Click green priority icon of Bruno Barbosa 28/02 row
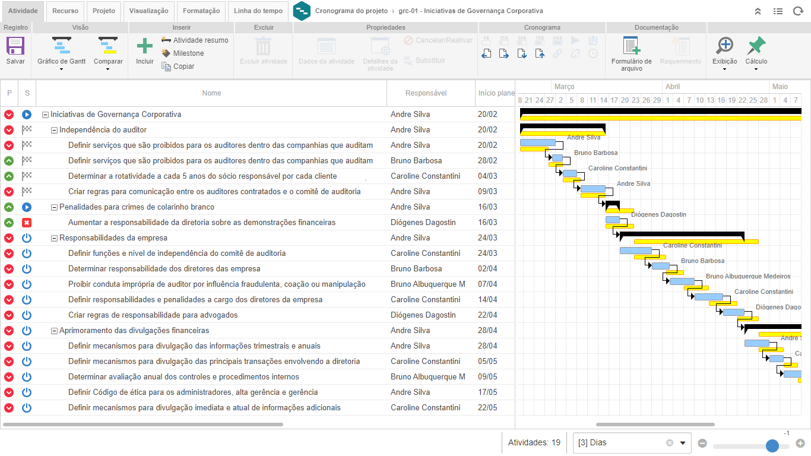The height and width of the screenshot is (456, 811). [9, 161]
